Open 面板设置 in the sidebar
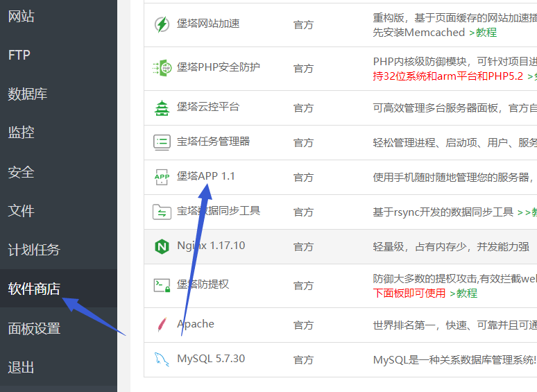Viewport: 537px width, 392px height. [x=34, y=328]
